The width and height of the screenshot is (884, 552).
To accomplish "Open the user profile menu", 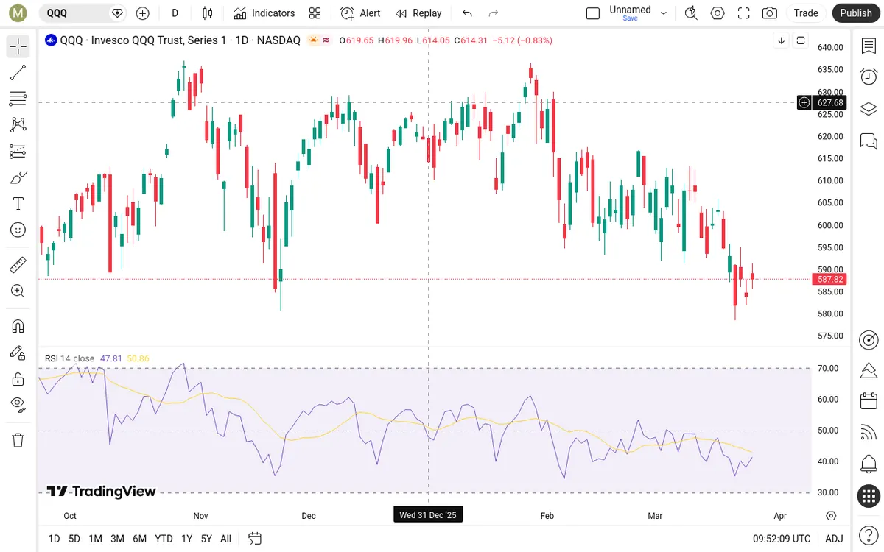I will [x=18, y=13].
